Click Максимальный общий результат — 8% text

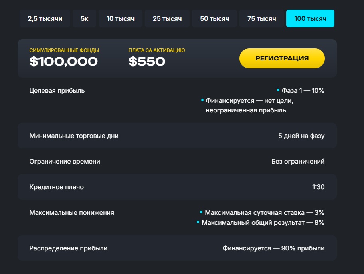coord(263,222)
